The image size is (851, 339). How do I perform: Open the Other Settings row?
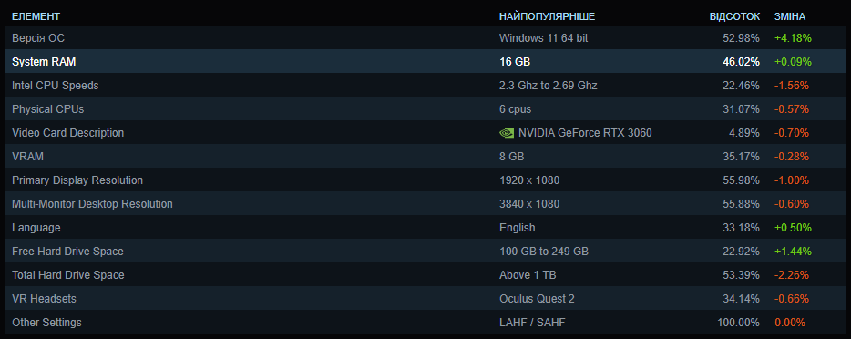425,323
